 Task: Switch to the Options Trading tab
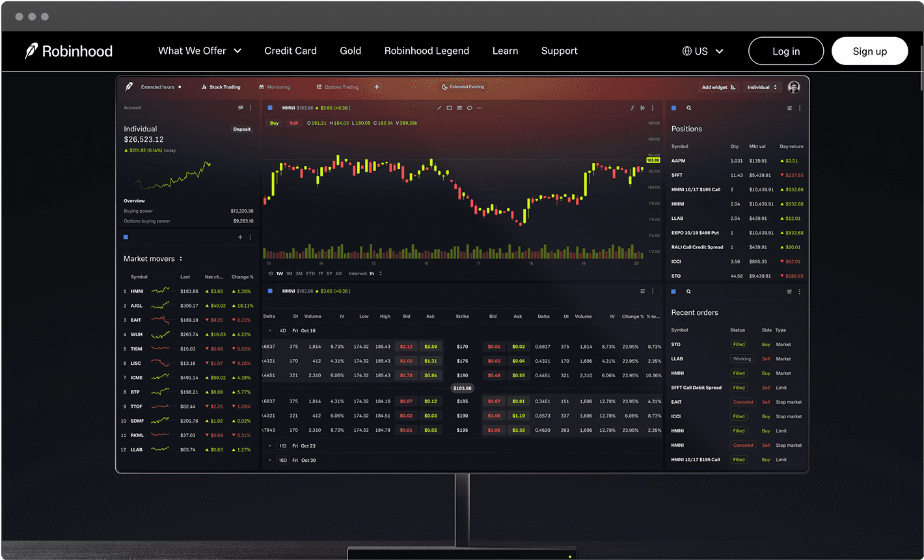point(337,87)
